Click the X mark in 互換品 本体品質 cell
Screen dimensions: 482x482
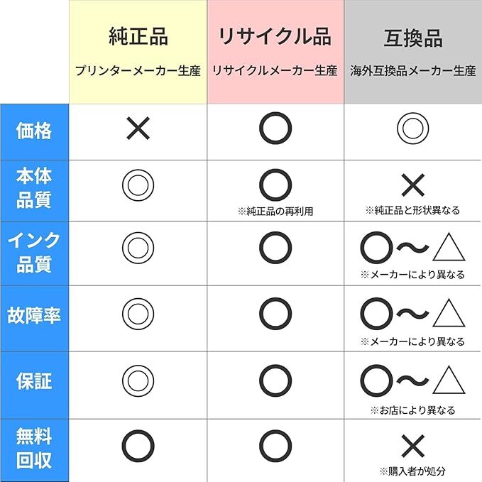tap(412, 185)
